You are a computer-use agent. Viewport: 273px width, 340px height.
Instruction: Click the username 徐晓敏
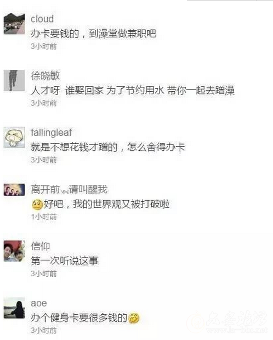[x=45, y=76]
